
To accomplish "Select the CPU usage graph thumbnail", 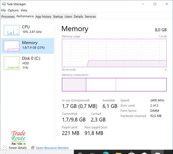I will 11,30.
